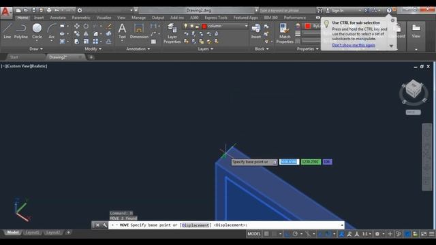Open the column layer dropdown list
This screenshot has width=436, height=245.
pyautogui.click(x=246, y=26)
